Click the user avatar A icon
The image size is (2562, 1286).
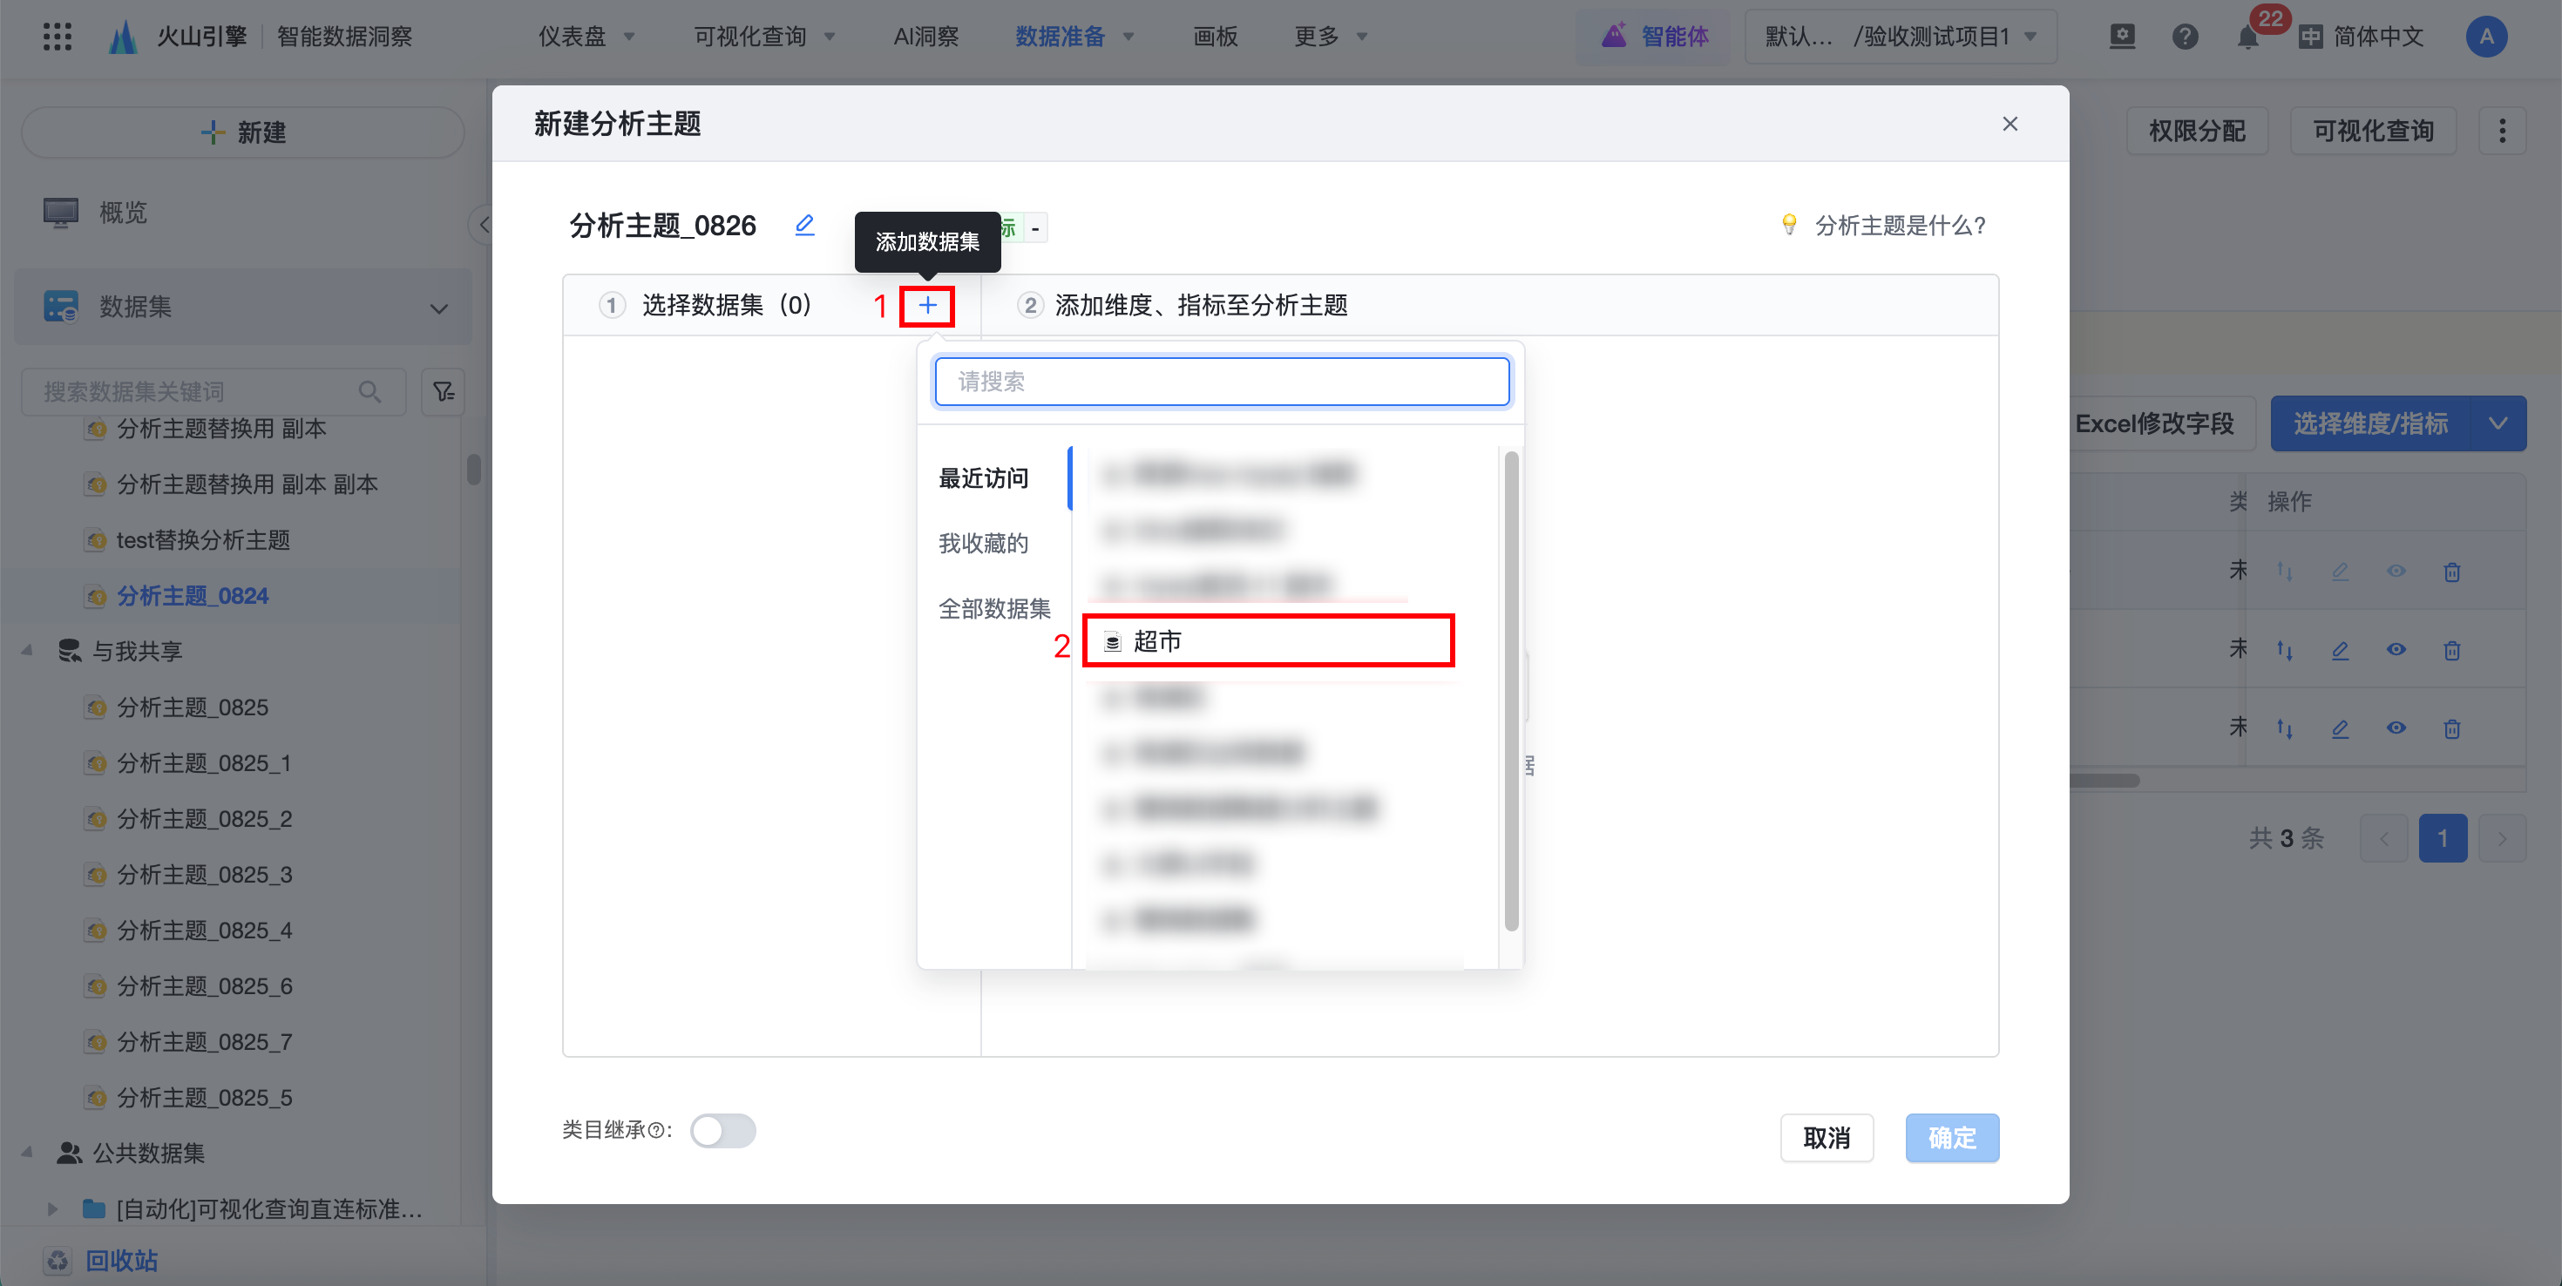pos(2485,37)
